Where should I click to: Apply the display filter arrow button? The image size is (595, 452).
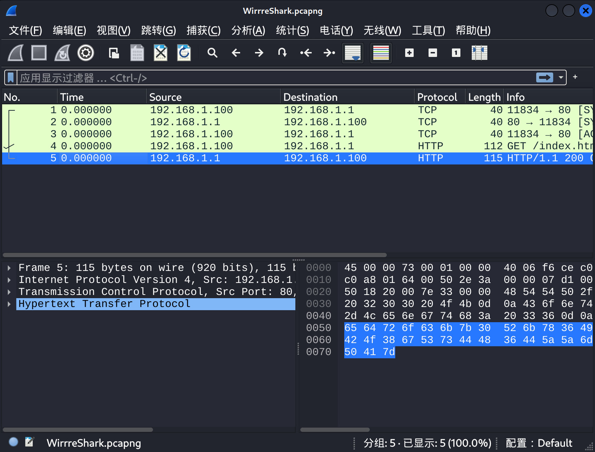point(545,77)
